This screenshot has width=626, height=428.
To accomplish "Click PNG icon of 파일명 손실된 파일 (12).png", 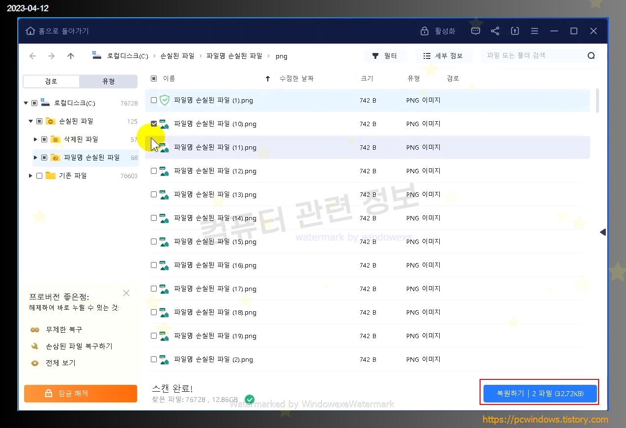I will 164,171.
